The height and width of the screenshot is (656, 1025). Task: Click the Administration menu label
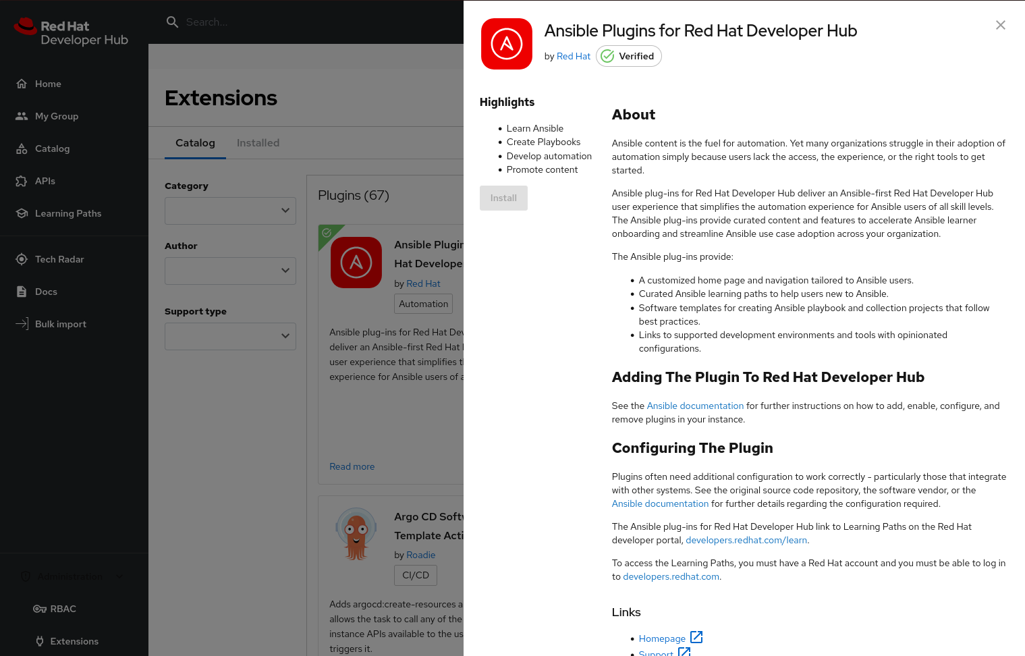tap(70, 576)
